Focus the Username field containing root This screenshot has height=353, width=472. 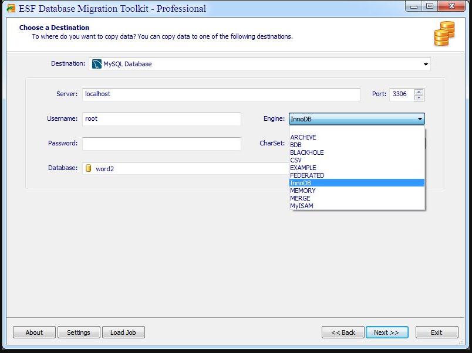[161, 119]
